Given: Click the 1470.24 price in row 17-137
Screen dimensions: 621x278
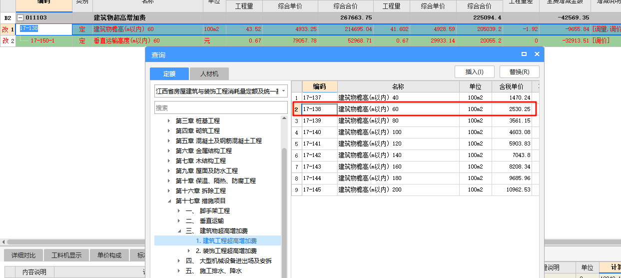Looking at the screenshot, I should [512, 97].
